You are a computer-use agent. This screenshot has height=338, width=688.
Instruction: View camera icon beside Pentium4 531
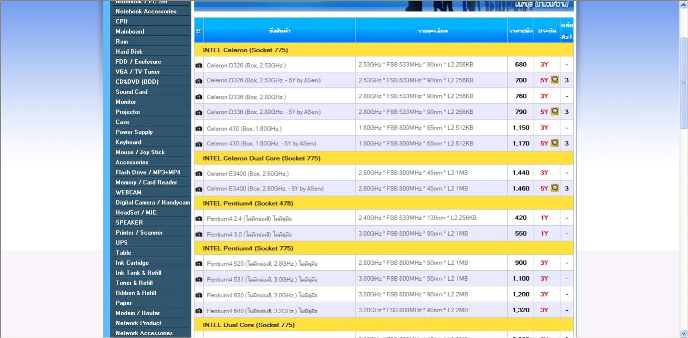pyautogui.click(x=199, y=279)
